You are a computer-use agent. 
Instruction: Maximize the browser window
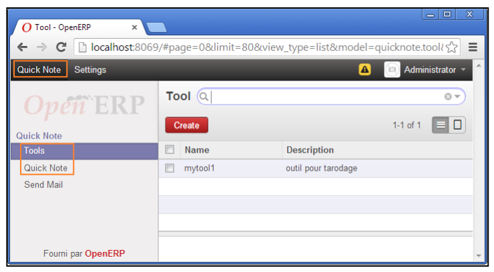pyautogui.click(x=447, y=15)
